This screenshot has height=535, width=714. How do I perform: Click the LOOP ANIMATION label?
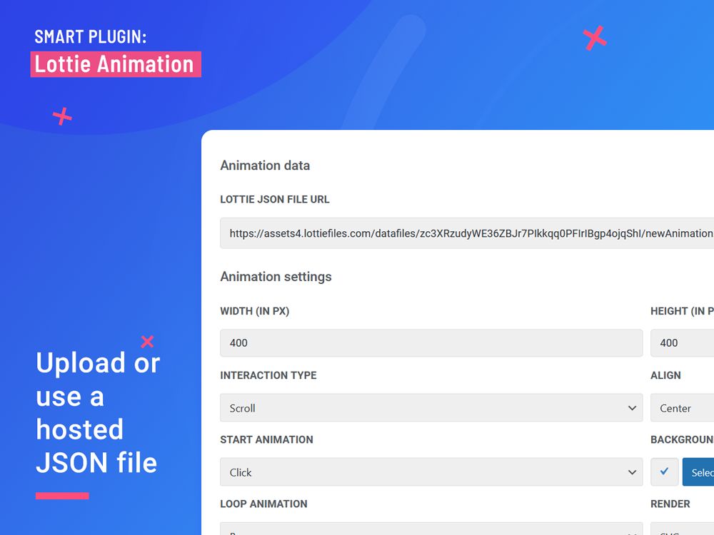263,504
